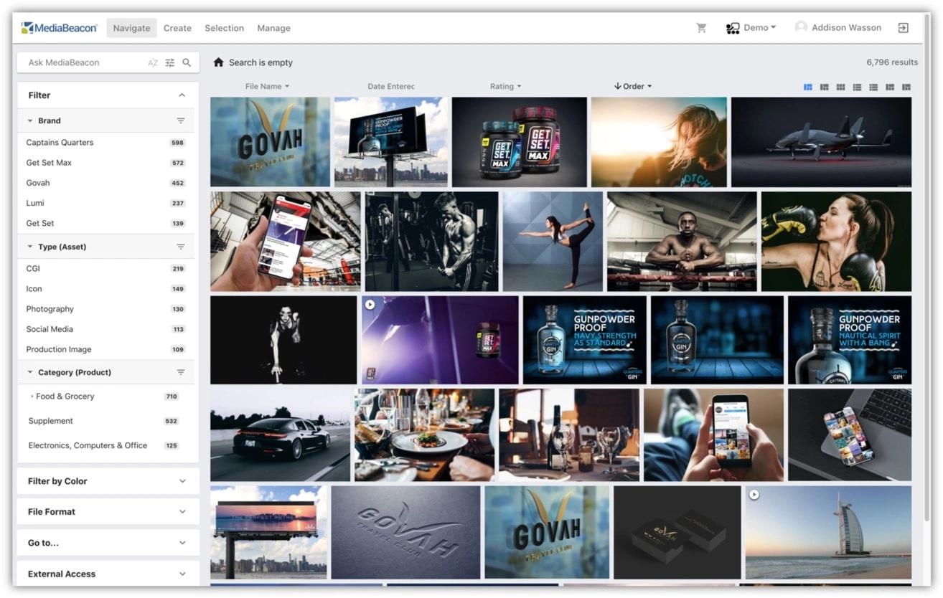943x598 pixels.
Task: Click the magnifier search icon
Action: pos(187,62)
